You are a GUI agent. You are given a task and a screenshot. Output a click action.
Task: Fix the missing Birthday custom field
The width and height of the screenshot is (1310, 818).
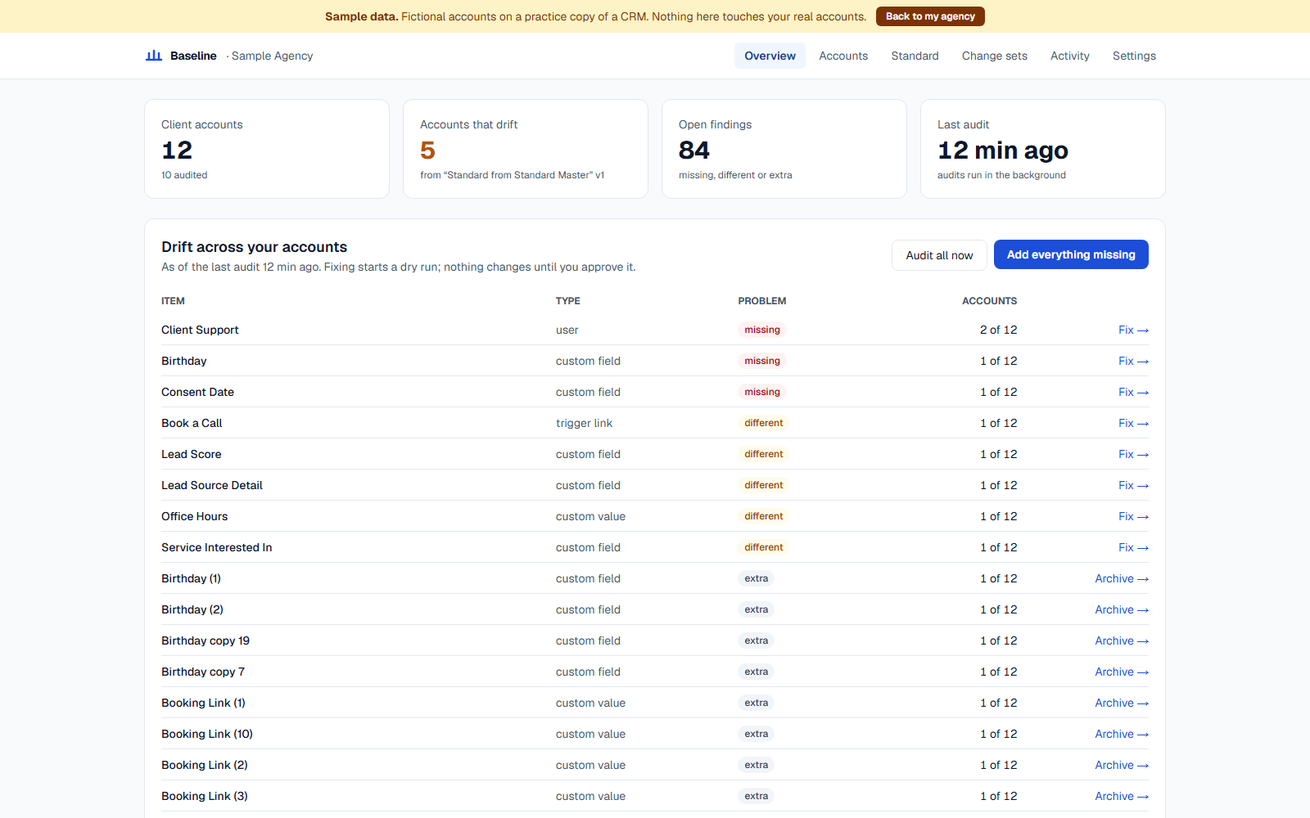coord(1133,361)
